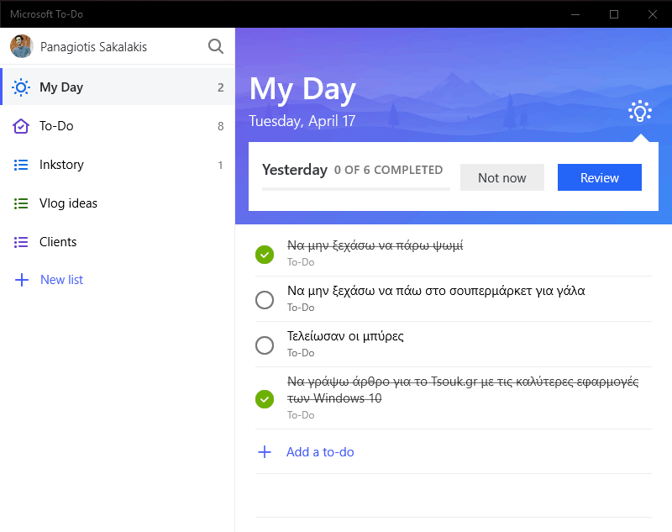Select the Clients list icon
The width and height of the screenshot is (672, 532).
click(20, 242)
